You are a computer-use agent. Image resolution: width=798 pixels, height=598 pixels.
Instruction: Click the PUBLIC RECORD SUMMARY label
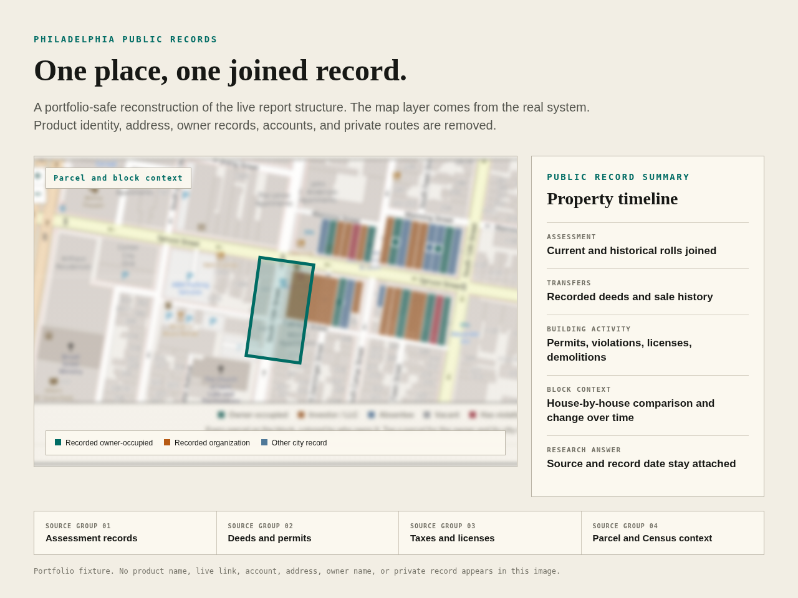click(618, 177)
